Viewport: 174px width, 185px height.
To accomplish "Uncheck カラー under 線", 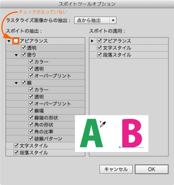I will pyautogui.click(x=30, y=90).
